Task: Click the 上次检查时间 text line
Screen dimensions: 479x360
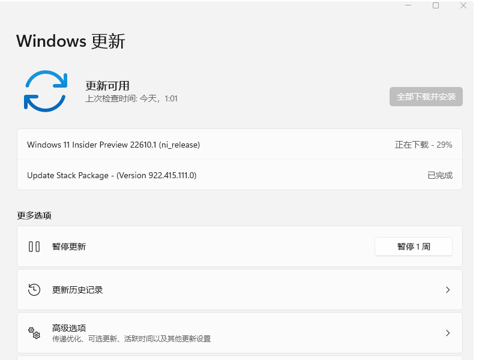Action: (x=131, y=98)
